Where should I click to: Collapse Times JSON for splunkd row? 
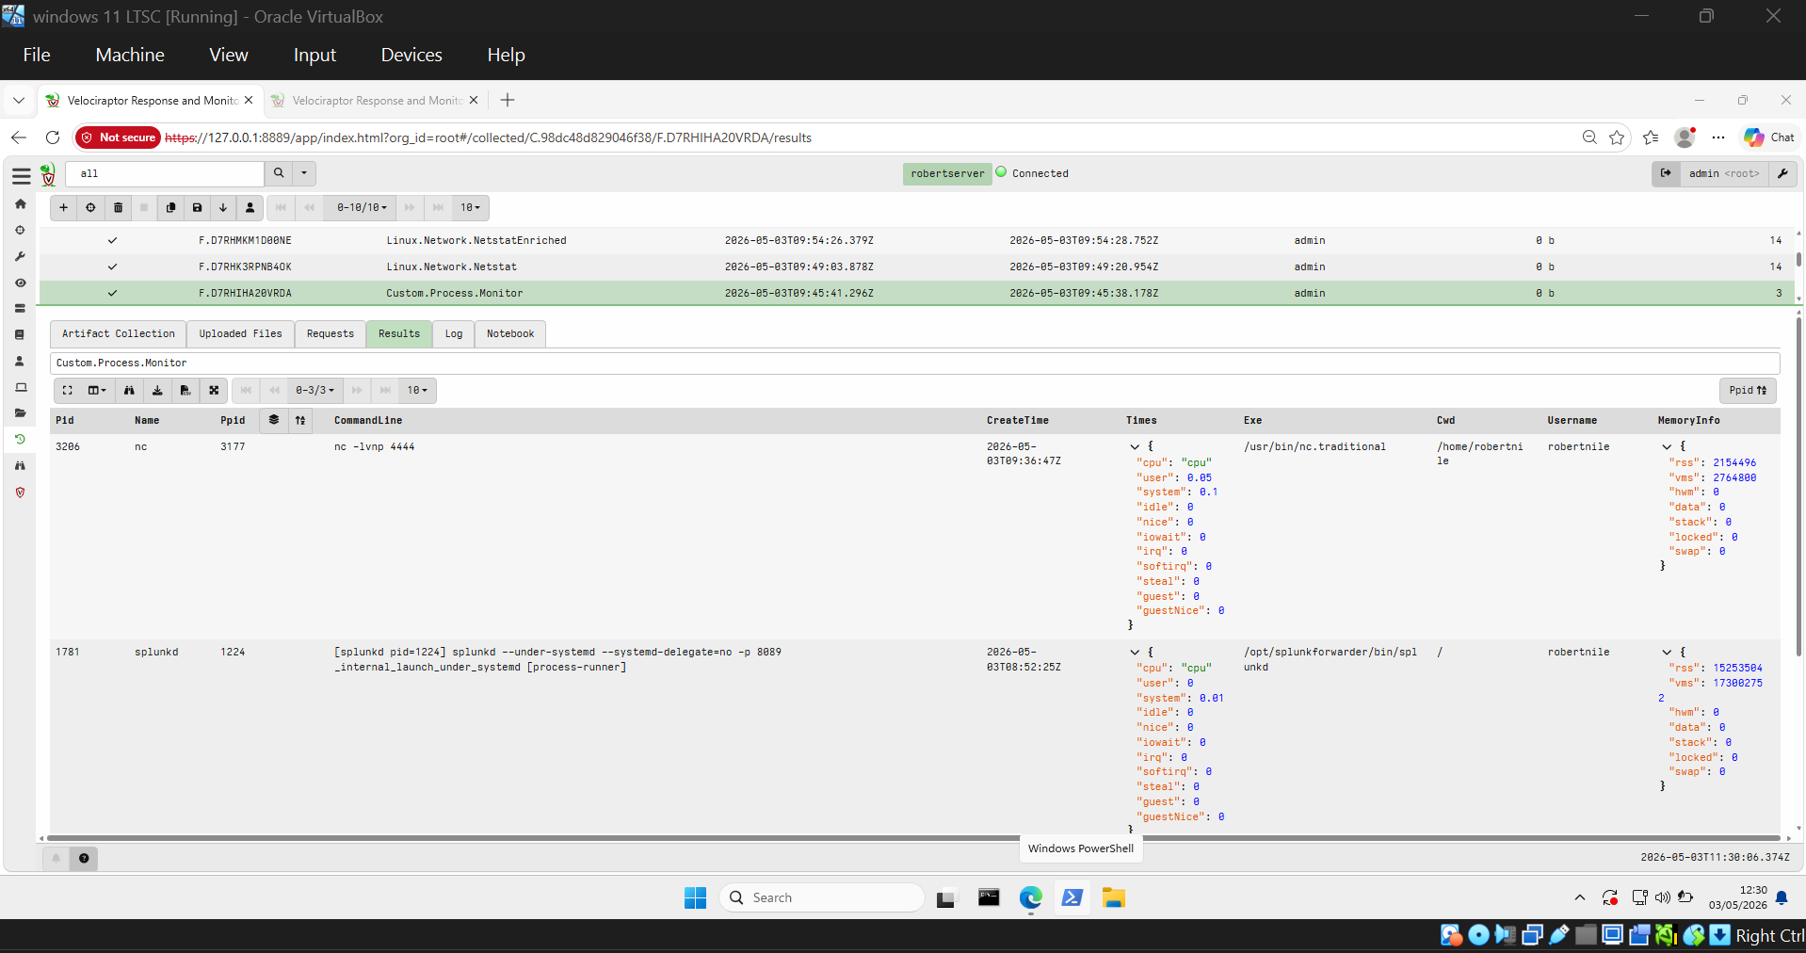coord(1135,653)
